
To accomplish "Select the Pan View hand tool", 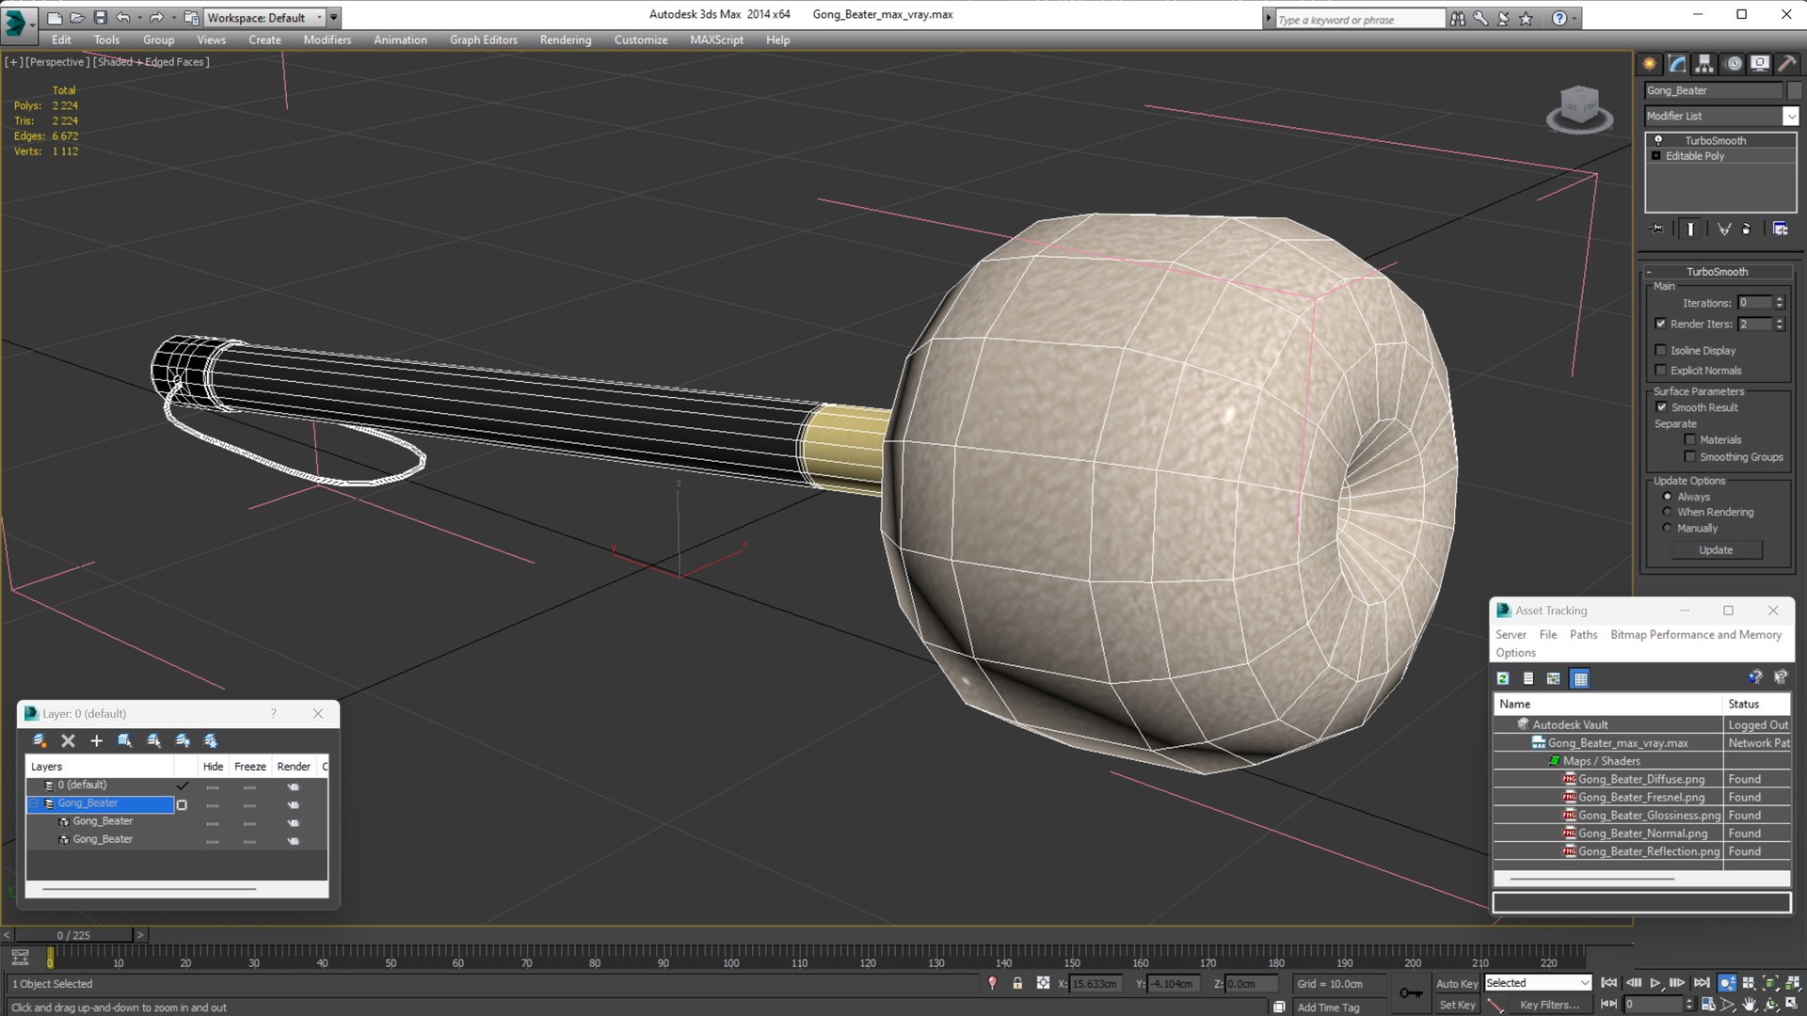I will 1749,1005.
